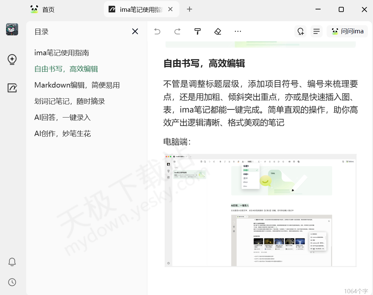Close the ima笔记使用指南 tab
The image size is (373, 295).
coord(170,9)
